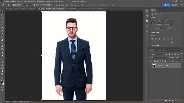This screenshot has width=184, height=103.
Task: Click the background color swatch
Action: point(3,84)
